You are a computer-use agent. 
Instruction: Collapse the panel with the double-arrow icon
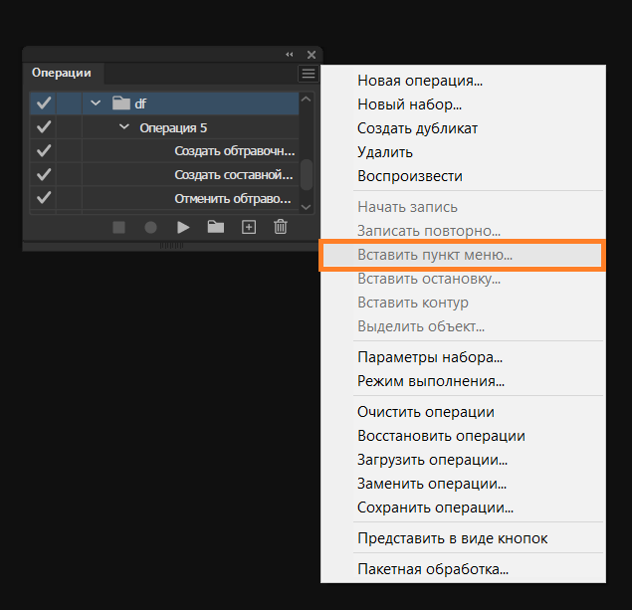[290, 55]
